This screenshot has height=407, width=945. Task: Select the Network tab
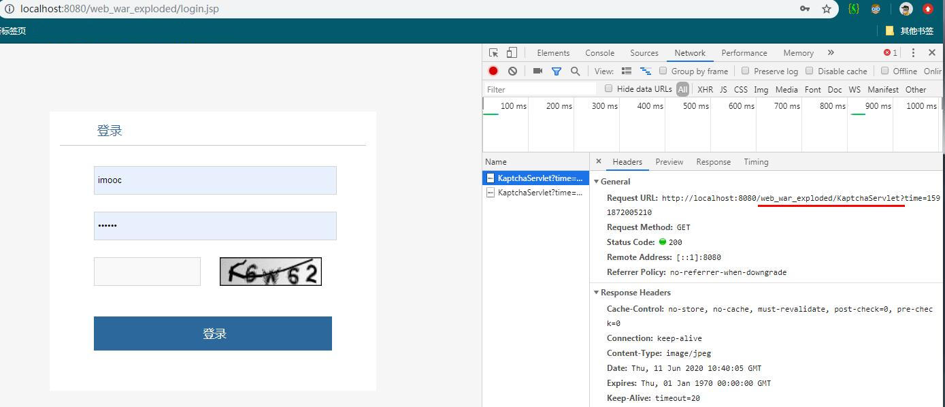click(x=690, y=52)
